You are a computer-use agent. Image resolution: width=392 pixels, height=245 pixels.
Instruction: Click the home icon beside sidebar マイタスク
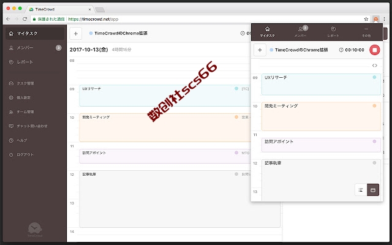[x=11, y=33]
